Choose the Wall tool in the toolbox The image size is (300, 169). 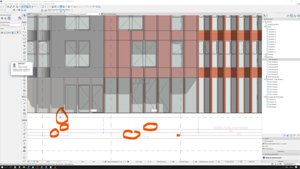click(24, 25)
